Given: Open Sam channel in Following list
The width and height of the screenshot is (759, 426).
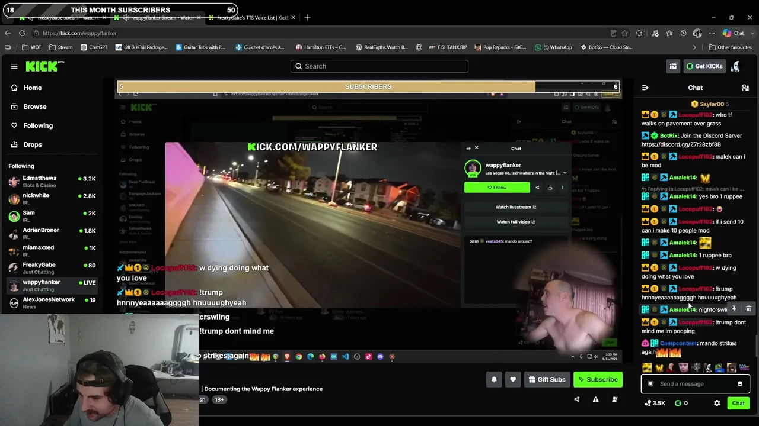Looking at the screenshot, I should pyautogui.click(x=52, y=216).
